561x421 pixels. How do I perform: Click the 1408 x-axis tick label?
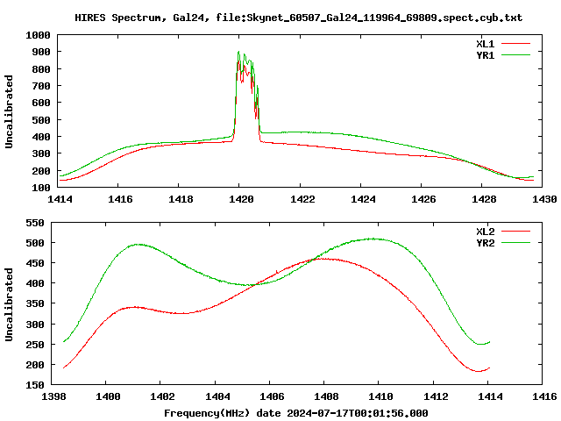coord(326,396)
